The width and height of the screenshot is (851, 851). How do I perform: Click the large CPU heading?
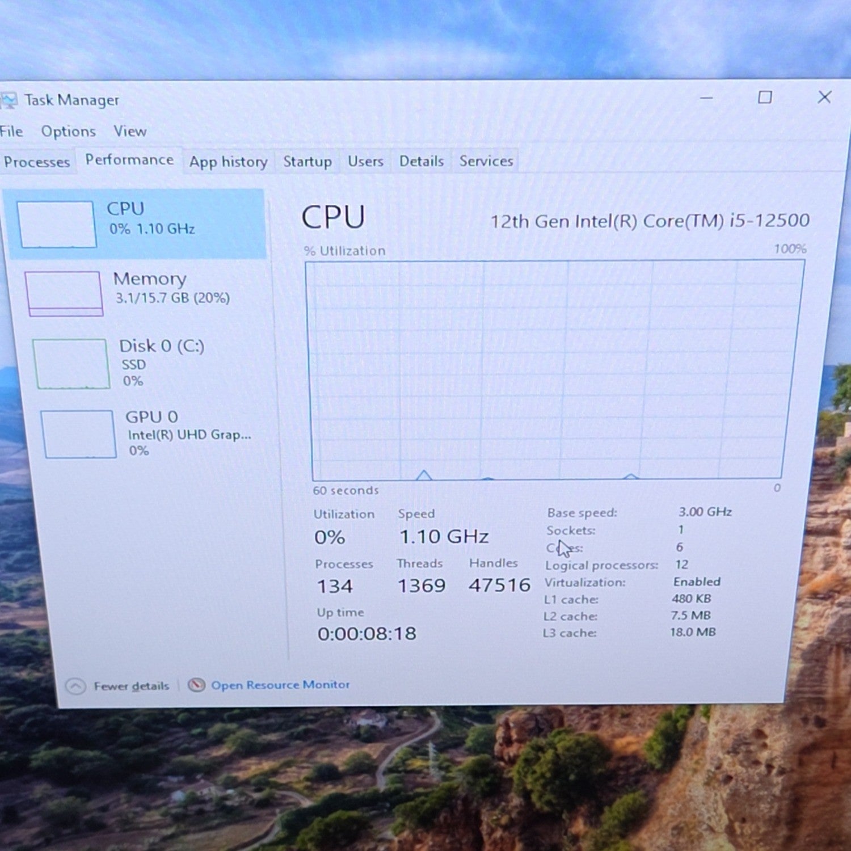[333, 217]
